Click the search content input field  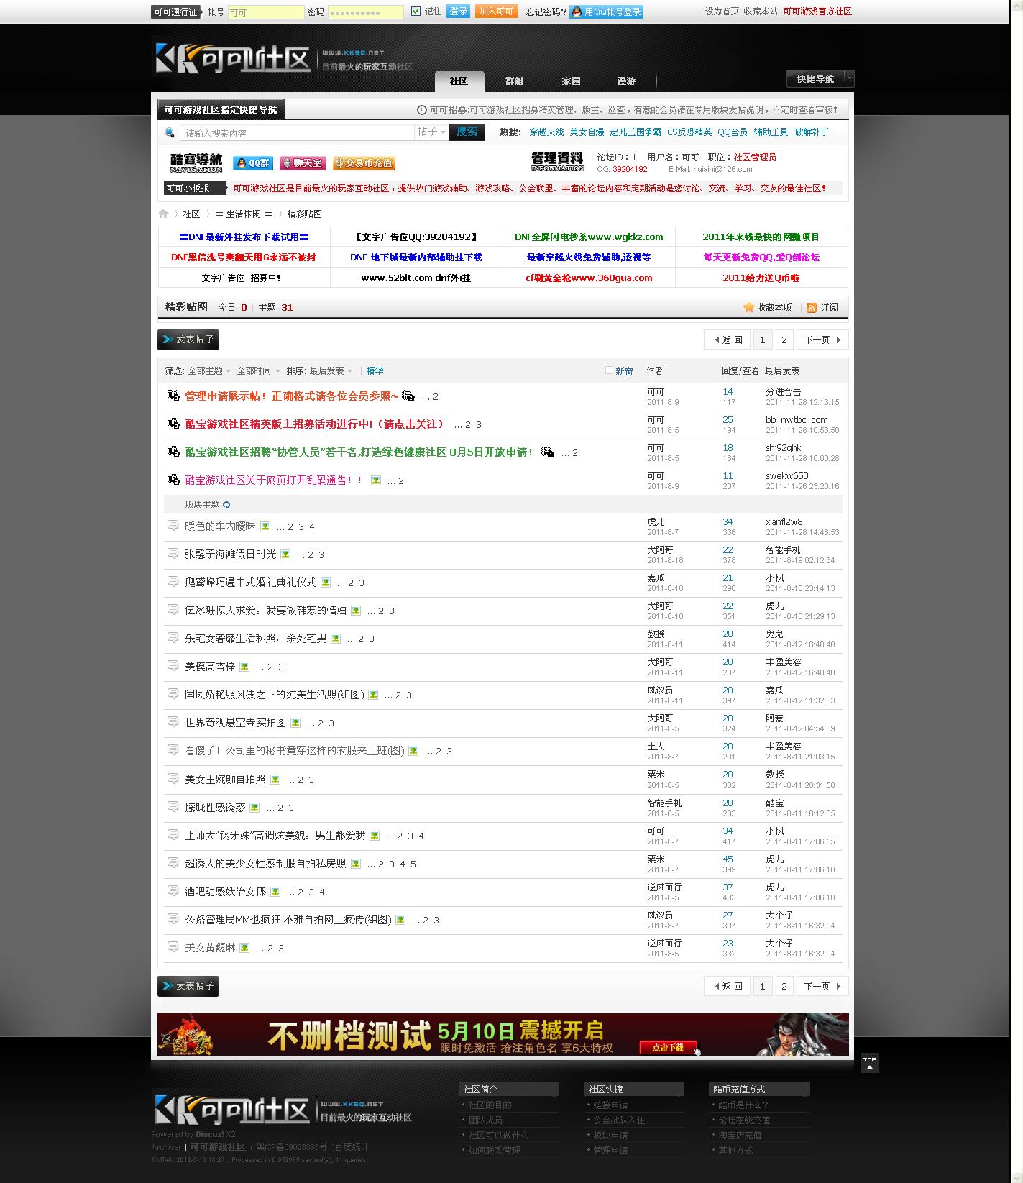pyautogui.click(x=297, y=132)
